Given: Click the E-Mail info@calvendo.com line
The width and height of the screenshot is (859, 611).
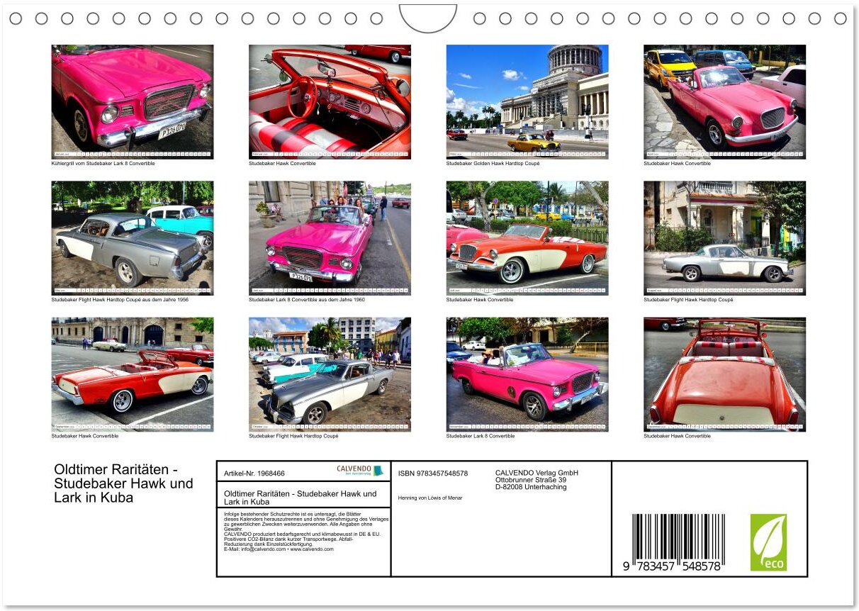Looking at the screenshot, I should click(279, 549).
